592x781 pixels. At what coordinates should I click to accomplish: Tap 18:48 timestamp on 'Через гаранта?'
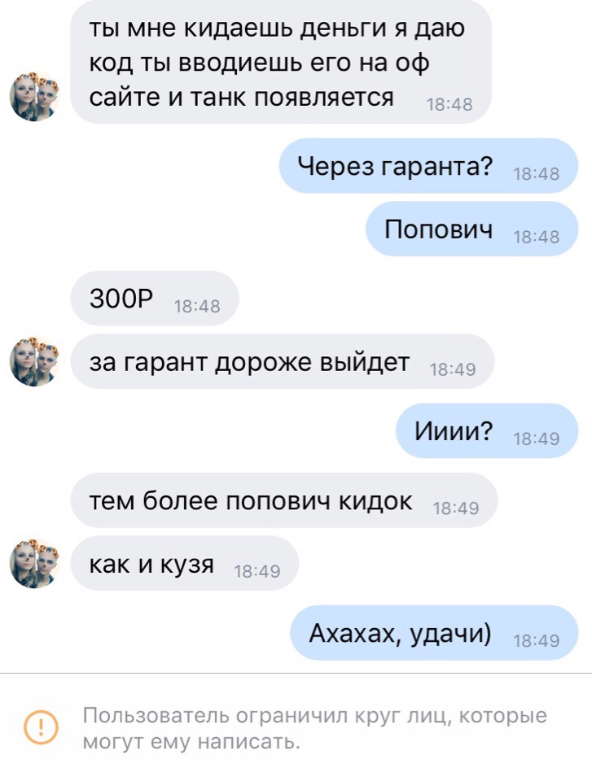tap(536, 173)
